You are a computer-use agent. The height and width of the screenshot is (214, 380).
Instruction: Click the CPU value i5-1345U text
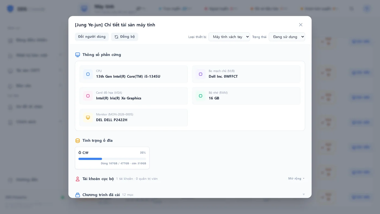128,77
